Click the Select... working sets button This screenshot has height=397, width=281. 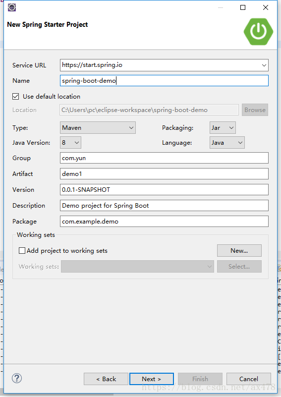click(x=239, y=266)
